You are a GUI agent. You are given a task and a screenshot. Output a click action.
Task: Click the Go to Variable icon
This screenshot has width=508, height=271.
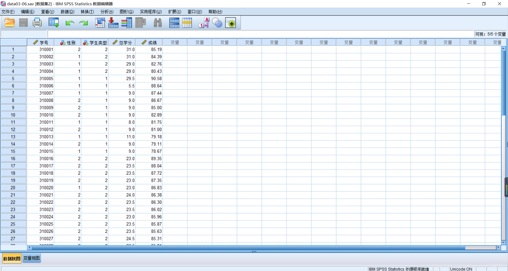[113, 23]
